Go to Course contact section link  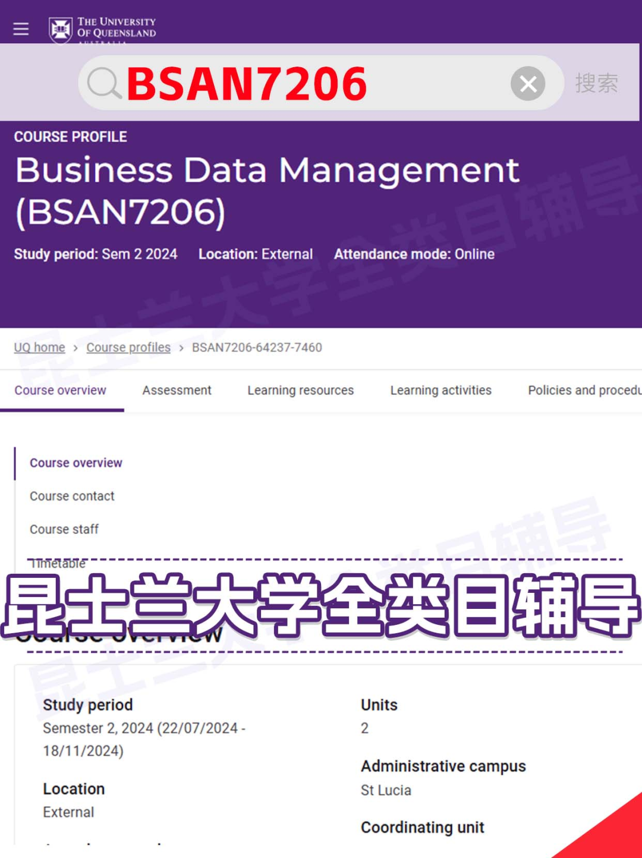pyautogui.click(x=72, y=496)
